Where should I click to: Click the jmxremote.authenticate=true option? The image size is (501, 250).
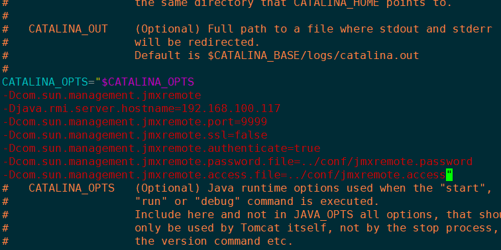tap(161, 149)
